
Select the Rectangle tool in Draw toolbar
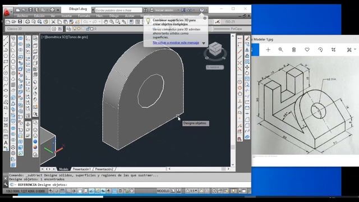click(6, 61)
